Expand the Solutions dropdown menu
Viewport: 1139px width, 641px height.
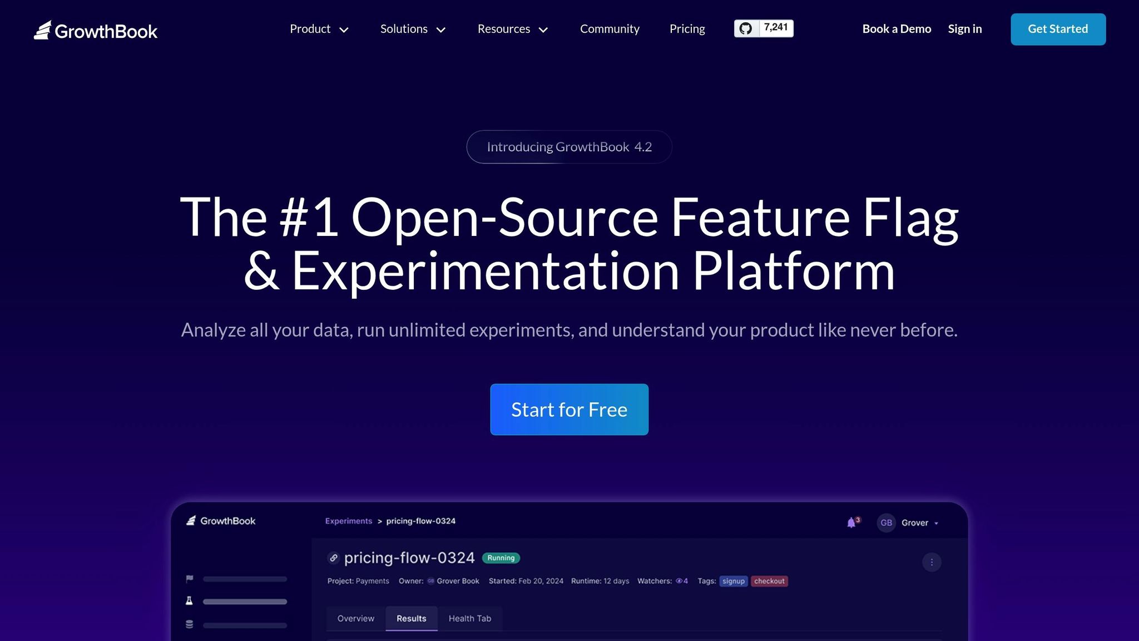[x=413, y=29]
